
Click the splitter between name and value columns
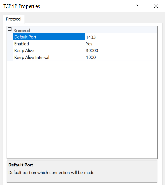point(85,47)
